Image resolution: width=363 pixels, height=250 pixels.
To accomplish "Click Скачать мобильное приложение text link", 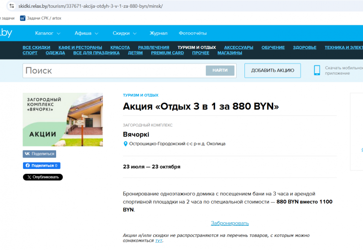I will point(344,70).
